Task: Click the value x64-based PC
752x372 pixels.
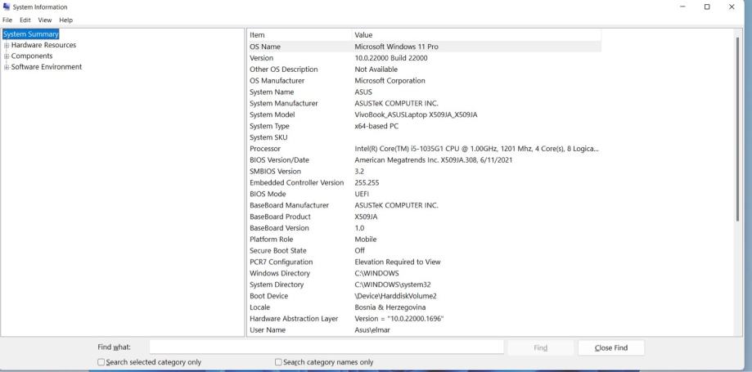Action: (x=376, y=126)
